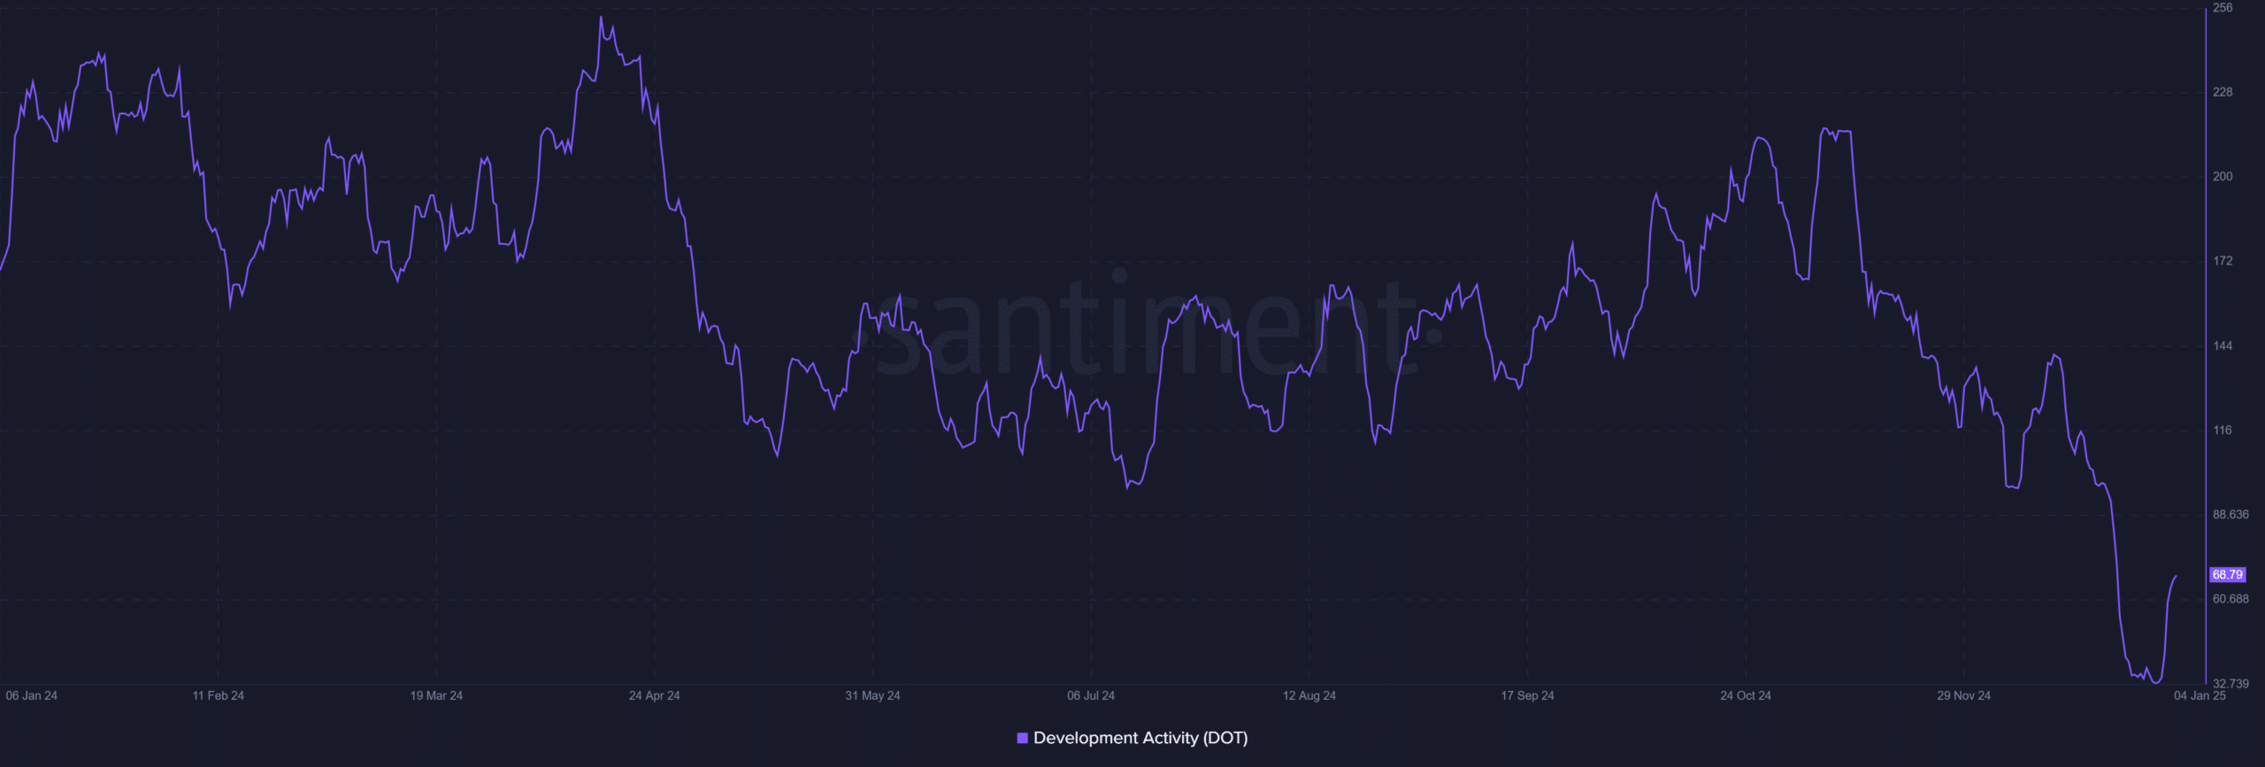Click the 256 y-axis value
Image resolution: width=2265 pixels, height=767 pixels.
coord(2223,8)
